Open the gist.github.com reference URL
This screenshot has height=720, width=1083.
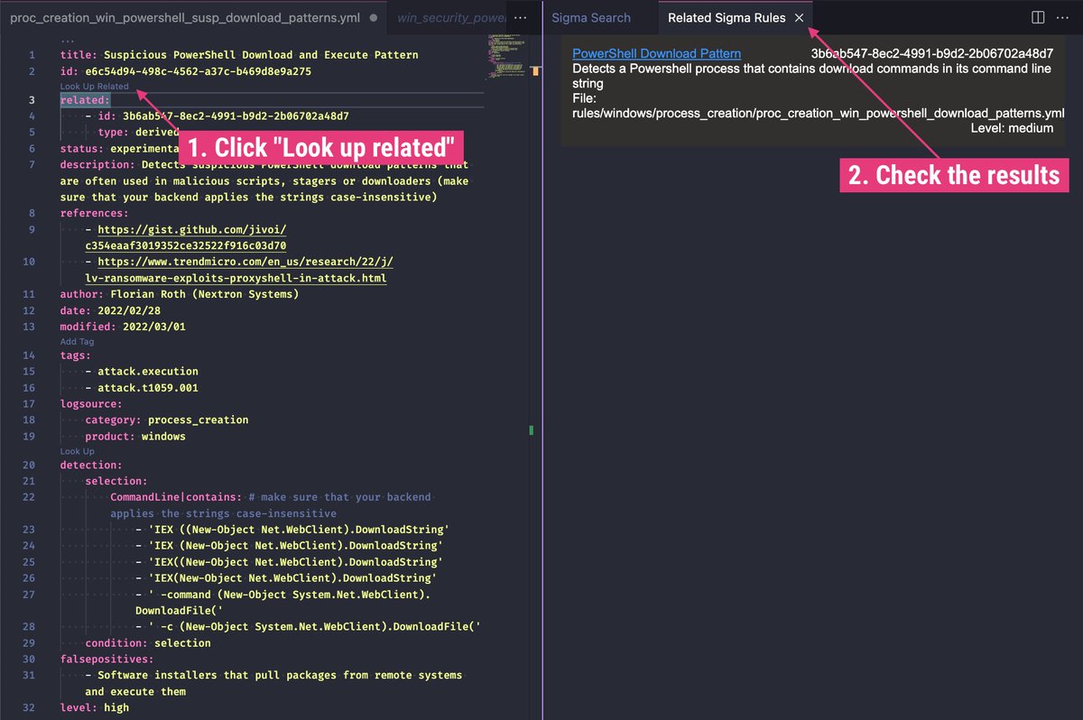(x=191, y=229)
